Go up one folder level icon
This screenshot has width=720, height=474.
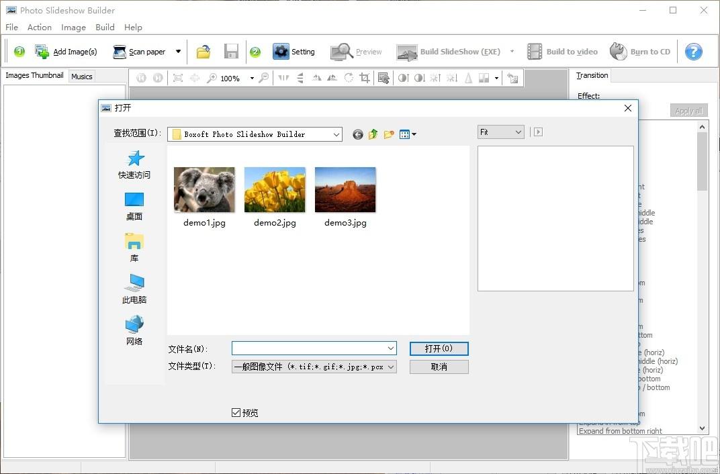point(373,134)
